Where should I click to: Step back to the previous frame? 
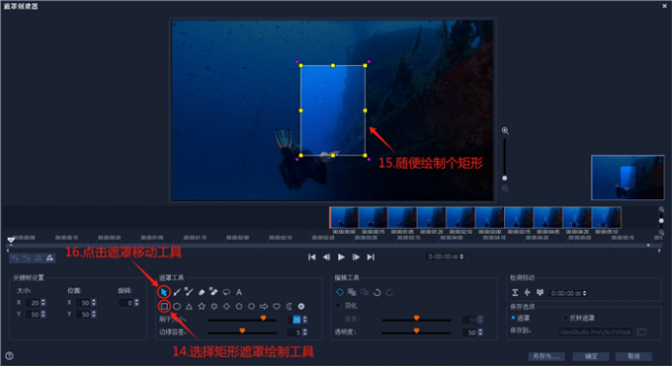326,256
